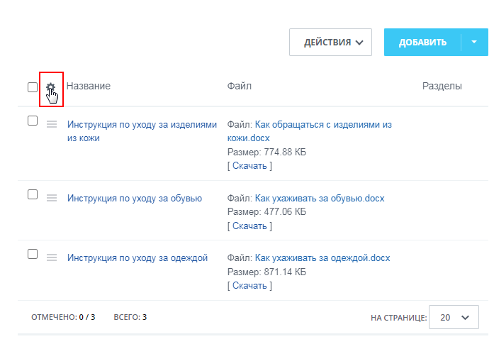Click the Размер: 871.14 КБ text
The width and height of the screenshot is (494, 344).
tap(266, 272)
